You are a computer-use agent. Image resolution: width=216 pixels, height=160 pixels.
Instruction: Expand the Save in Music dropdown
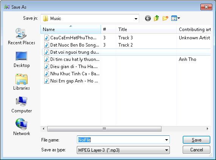(136, 19)
